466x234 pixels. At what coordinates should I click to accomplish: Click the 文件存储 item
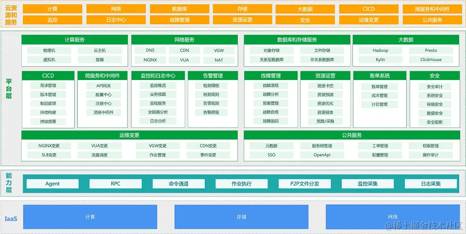click(322, 50)
